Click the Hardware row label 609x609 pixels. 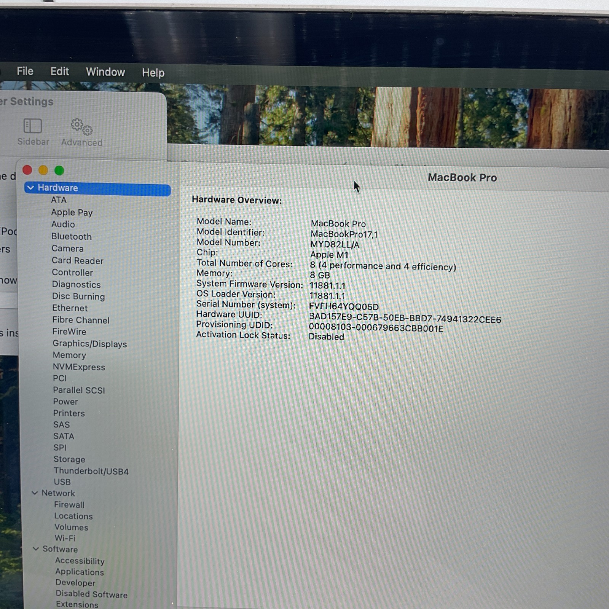pos(58,188)
